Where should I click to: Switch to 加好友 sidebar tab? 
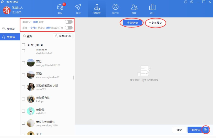click(10, 29)
